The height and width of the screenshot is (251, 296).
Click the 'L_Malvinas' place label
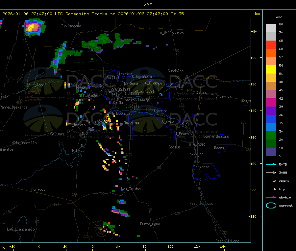coord(130,122)
